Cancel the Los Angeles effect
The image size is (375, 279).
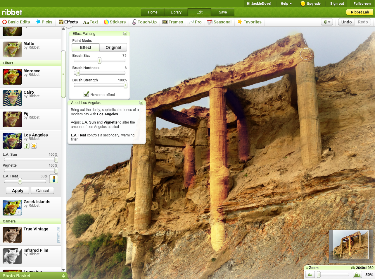click(42, 191)
